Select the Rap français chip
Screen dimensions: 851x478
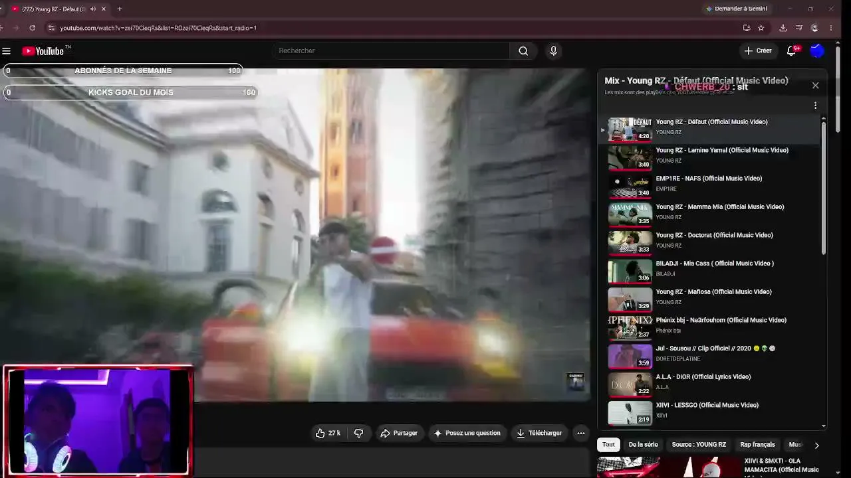(x=757, y=445)
